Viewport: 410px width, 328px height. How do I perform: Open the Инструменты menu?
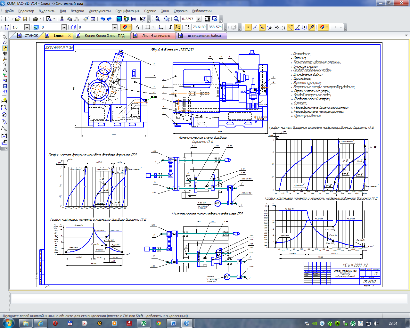(x=100, y=11)
